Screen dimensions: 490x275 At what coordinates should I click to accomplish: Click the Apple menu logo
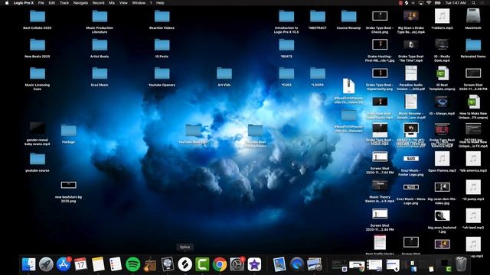pyautogui.click(x=7, y=3)
